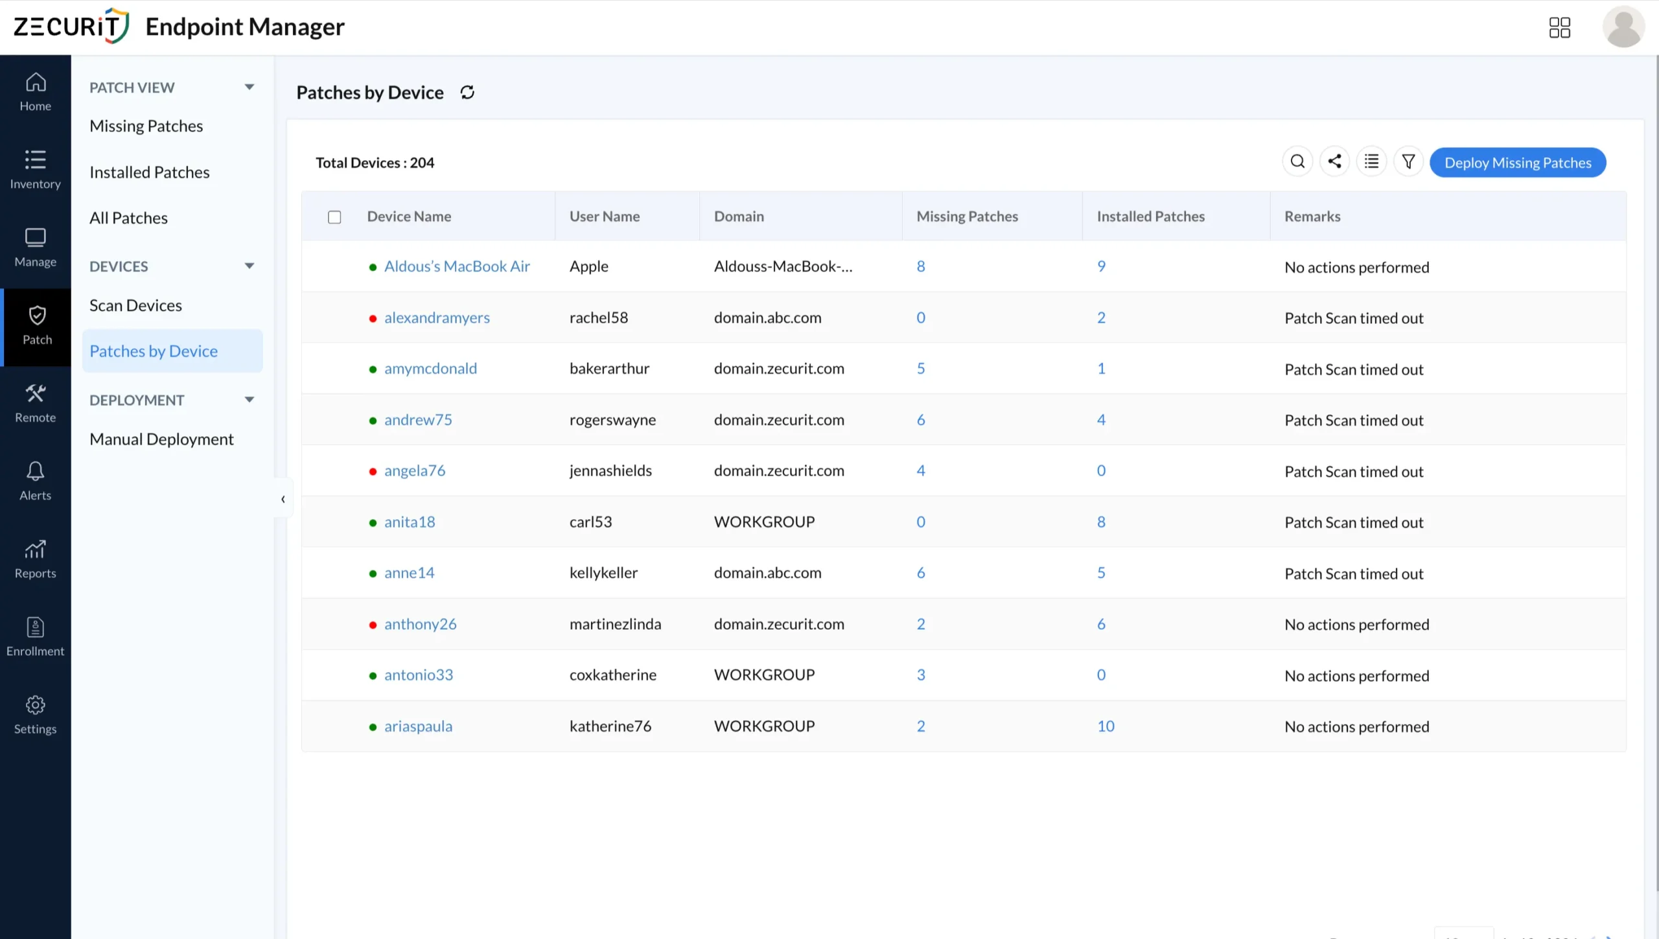
Task: Open Missing Patches view
Action: click(146, 126)
